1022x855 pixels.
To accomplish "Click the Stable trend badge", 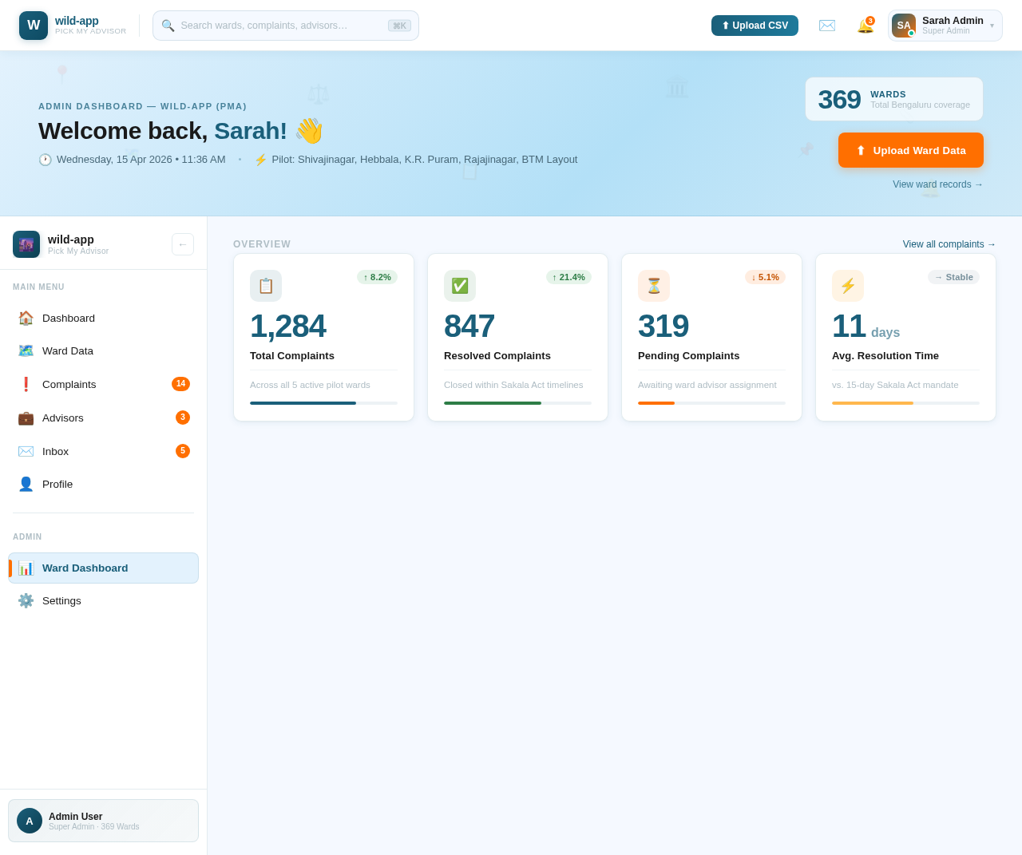I will (953, 277).
